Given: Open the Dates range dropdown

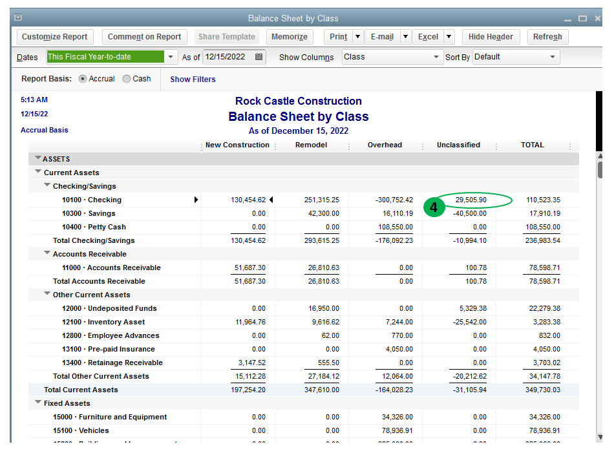Looking at the screenshot, I should coord(171,57).
